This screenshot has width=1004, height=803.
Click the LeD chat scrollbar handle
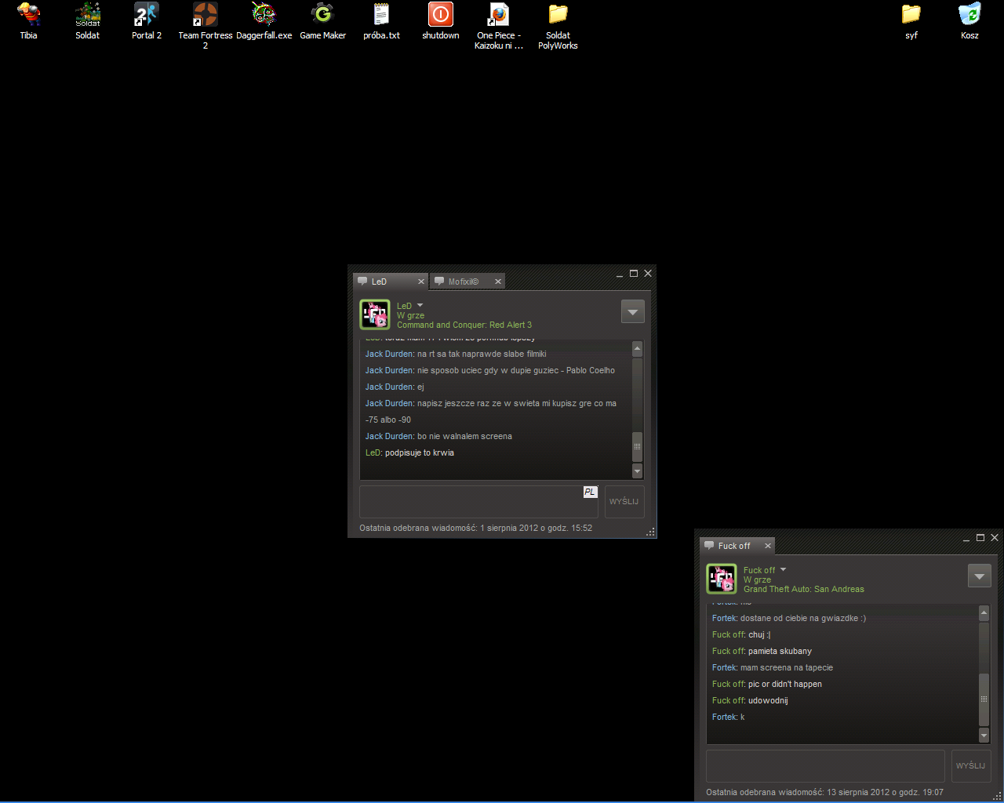637,446
